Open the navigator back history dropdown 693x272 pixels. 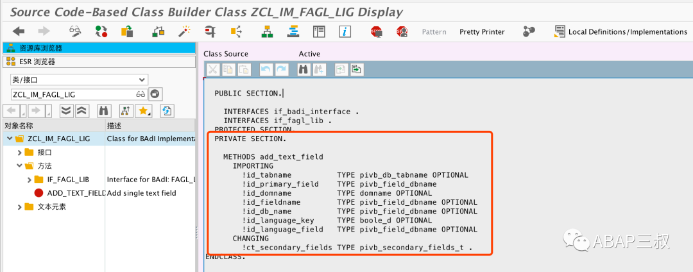[22, 111]
